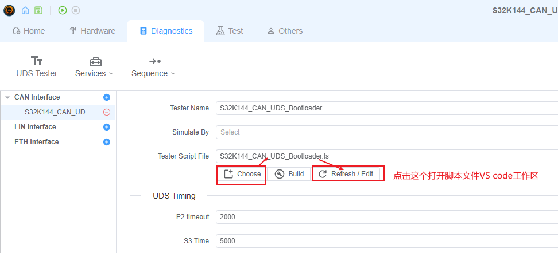Click the Build button
This screenshot has width=558, height=253.
click(289, 174)
